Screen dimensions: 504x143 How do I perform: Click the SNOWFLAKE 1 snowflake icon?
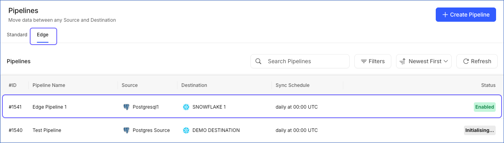click(186, 107)
